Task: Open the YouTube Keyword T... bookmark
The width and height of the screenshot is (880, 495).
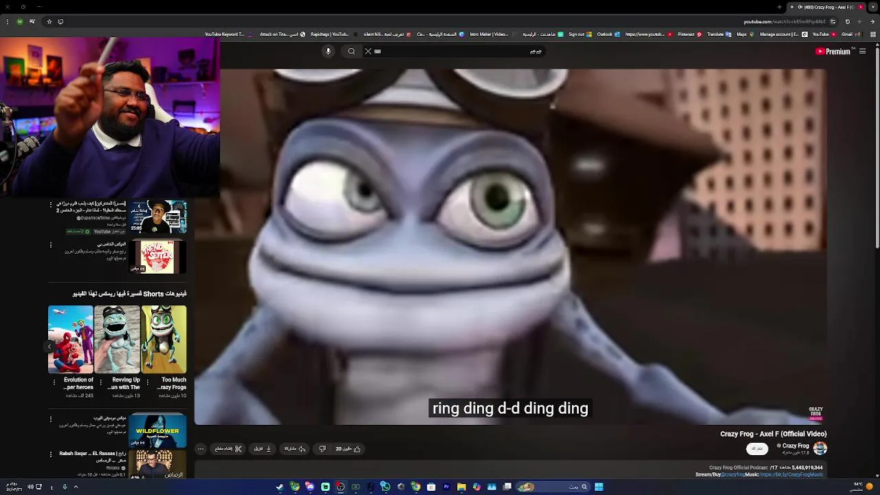Action: [x=228, y=34]
